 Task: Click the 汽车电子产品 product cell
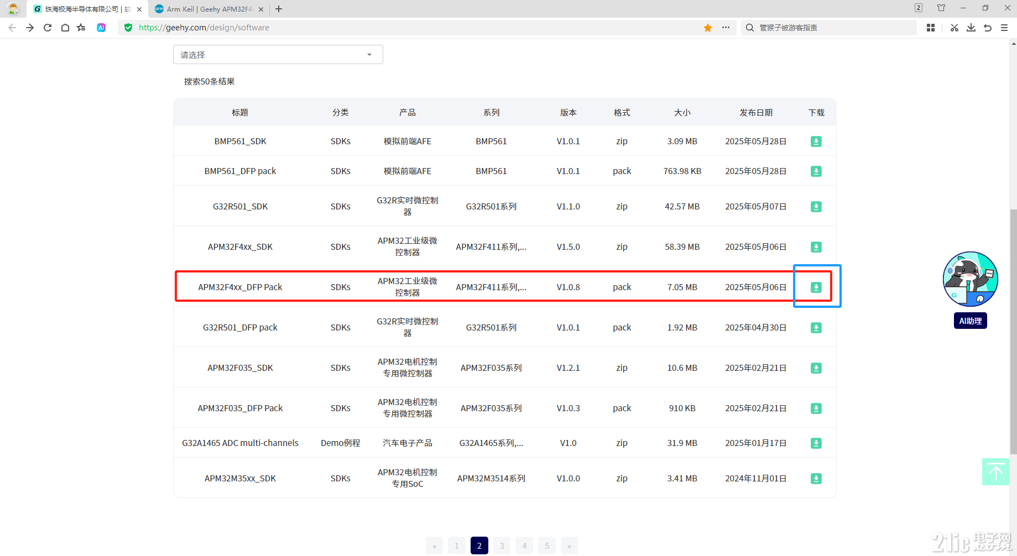408,443
